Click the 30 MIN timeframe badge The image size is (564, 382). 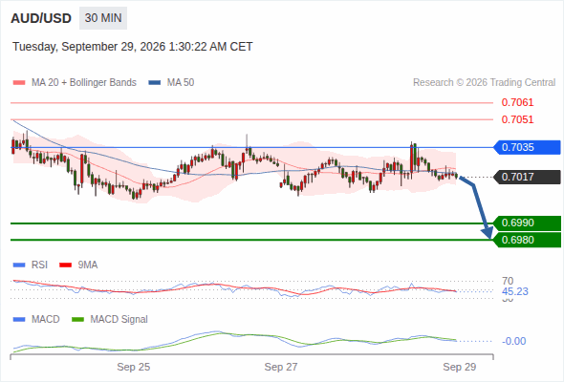coord(103,18)
